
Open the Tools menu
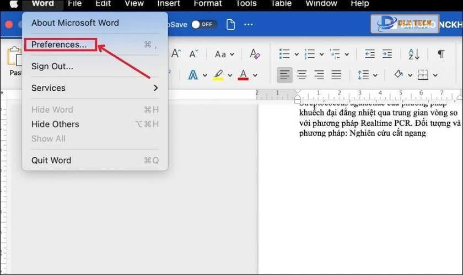[246, 3]
